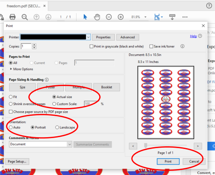
Task: Open the Printer dropdown list
Action: pyautogui.click(x=88, y=37)
